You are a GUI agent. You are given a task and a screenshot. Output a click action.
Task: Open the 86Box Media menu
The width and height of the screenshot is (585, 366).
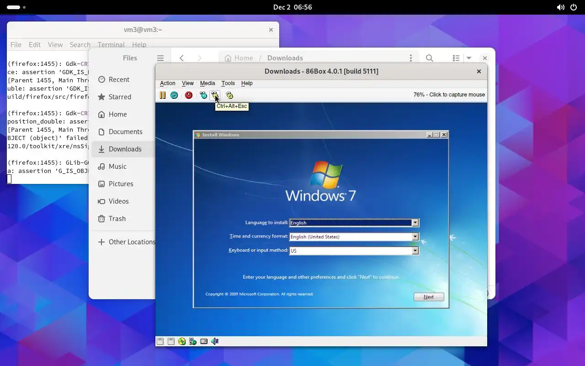207,83
